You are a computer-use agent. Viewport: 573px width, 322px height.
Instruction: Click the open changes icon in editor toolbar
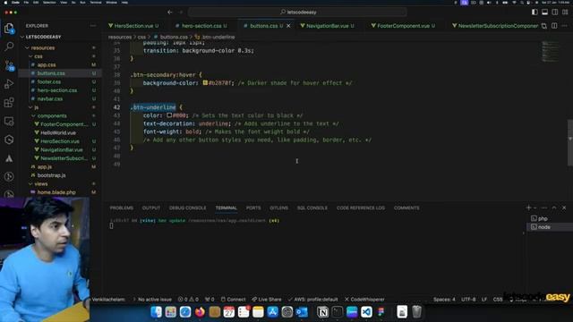point(544,26)
